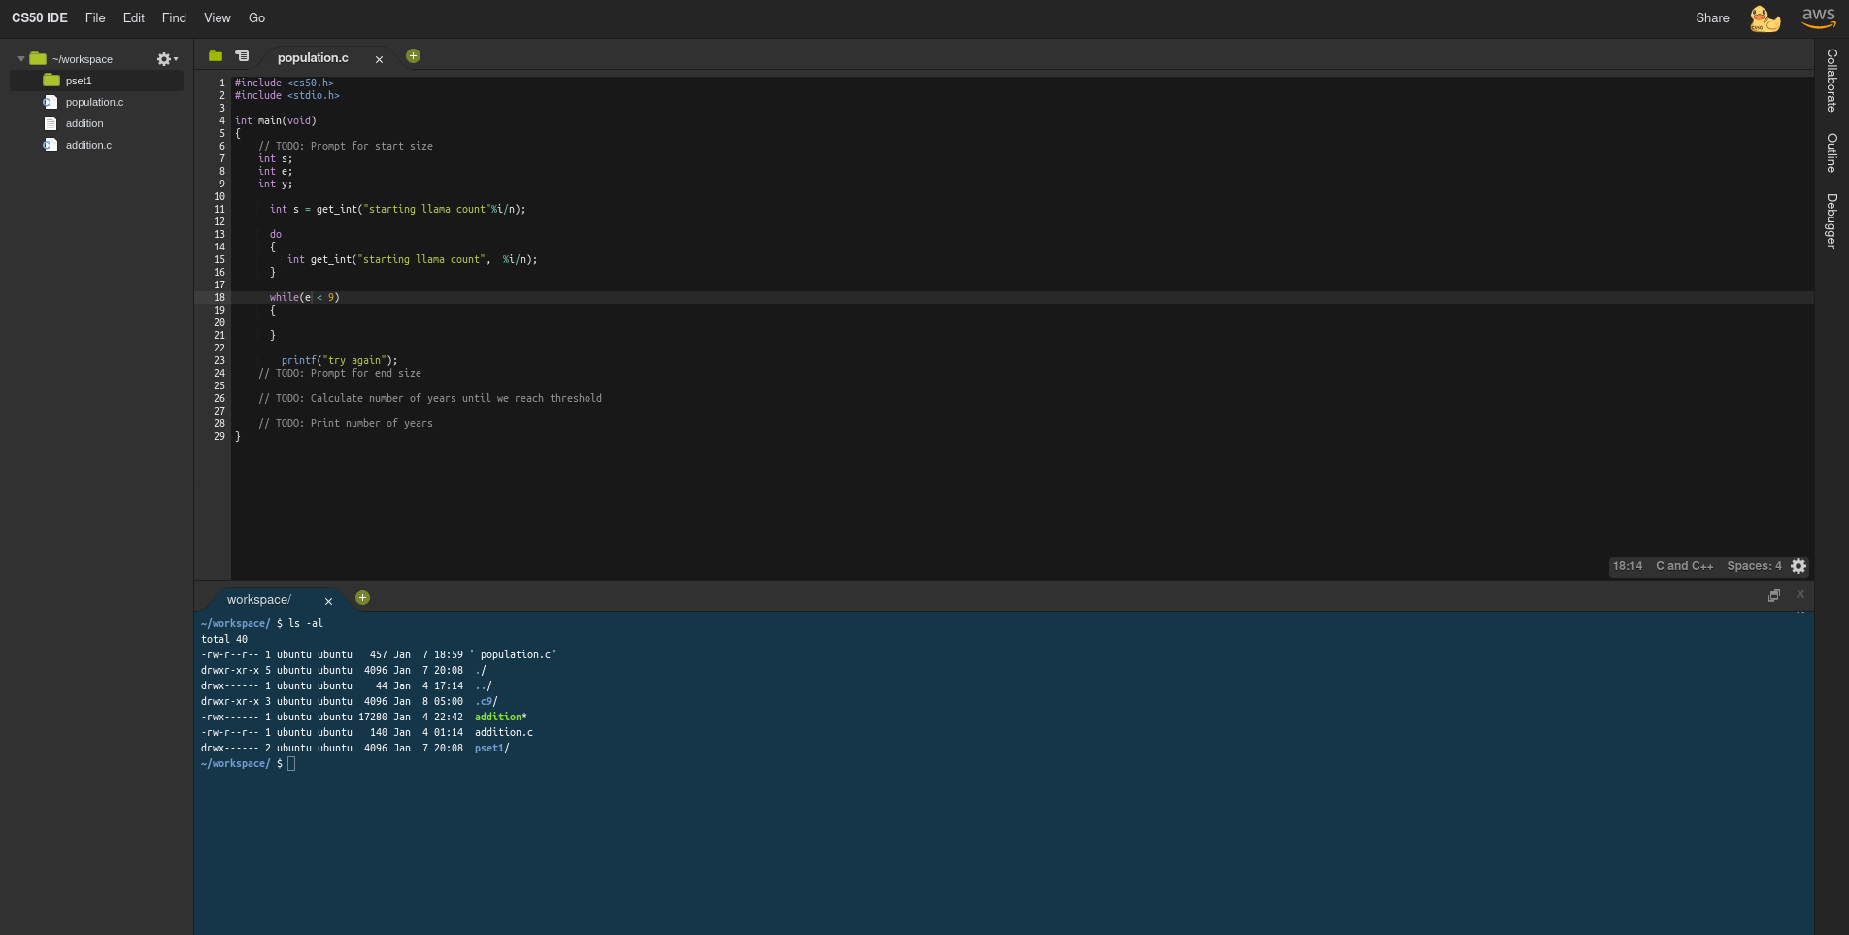Open the Go menu
Screen dimensions: 1849x935
[x=256, y=17]
